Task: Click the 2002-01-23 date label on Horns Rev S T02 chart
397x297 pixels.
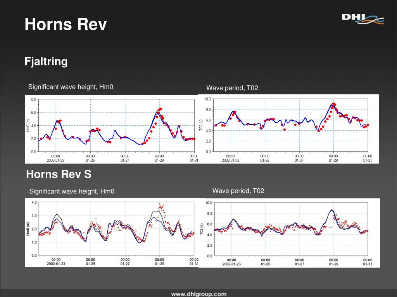Action: point(231,264)
